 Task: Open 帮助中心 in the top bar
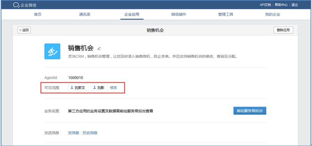[x=281, y=5]
